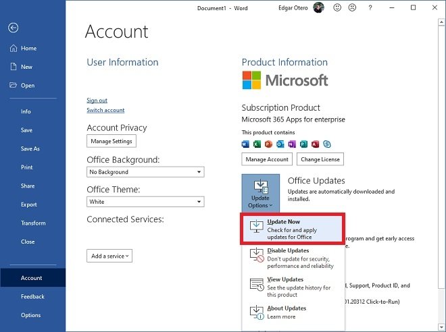Click the Open folder icon
Image resolution: width=446 pixels, height=332 pixels.
(13, 85)
